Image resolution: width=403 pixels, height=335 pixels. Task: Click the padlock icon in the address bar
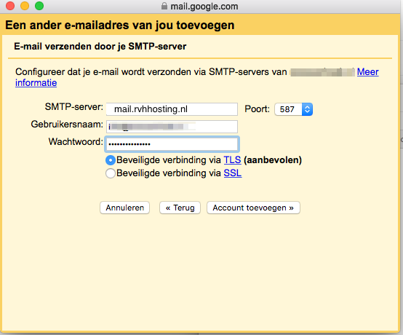point(164,6)
